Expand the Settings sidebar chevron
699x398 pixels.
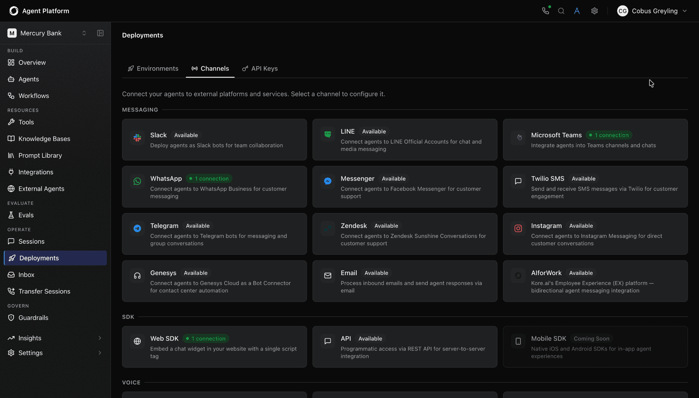point(100,353)
